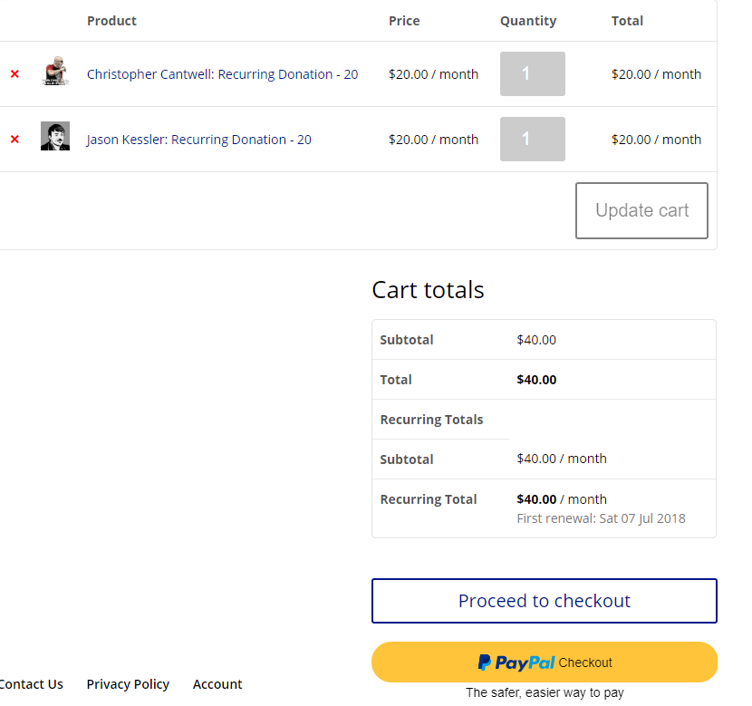Click recurring subtotal $40.00 / month value

(x=562, y=459)
